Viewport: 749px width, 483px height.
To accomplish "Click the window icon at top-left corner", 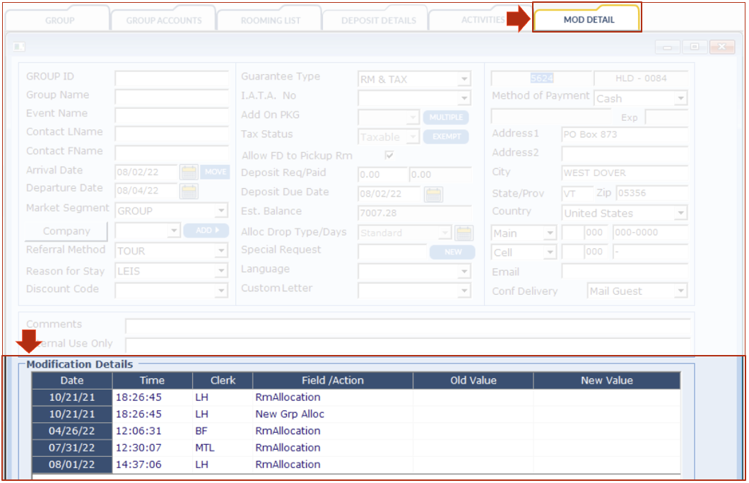I will [x=19, y=47].
